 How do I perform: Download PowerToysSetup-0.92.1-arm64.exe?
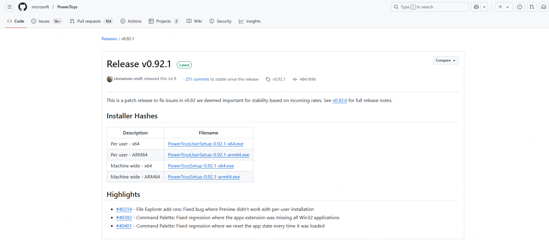(x=204, y=177)
